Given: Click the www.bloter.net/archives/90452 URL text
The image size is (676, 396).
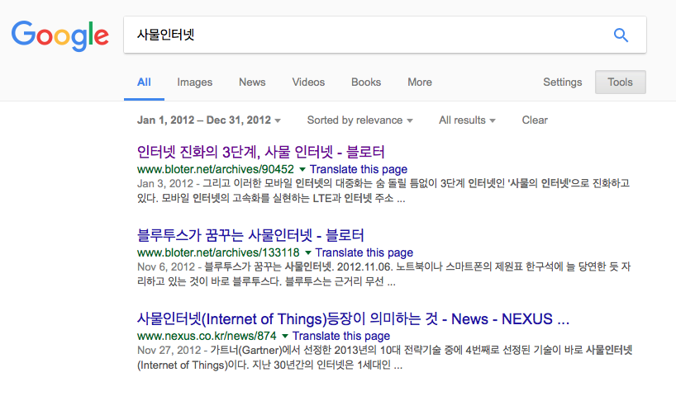Looking at the screenshot, I should point(216,170).
